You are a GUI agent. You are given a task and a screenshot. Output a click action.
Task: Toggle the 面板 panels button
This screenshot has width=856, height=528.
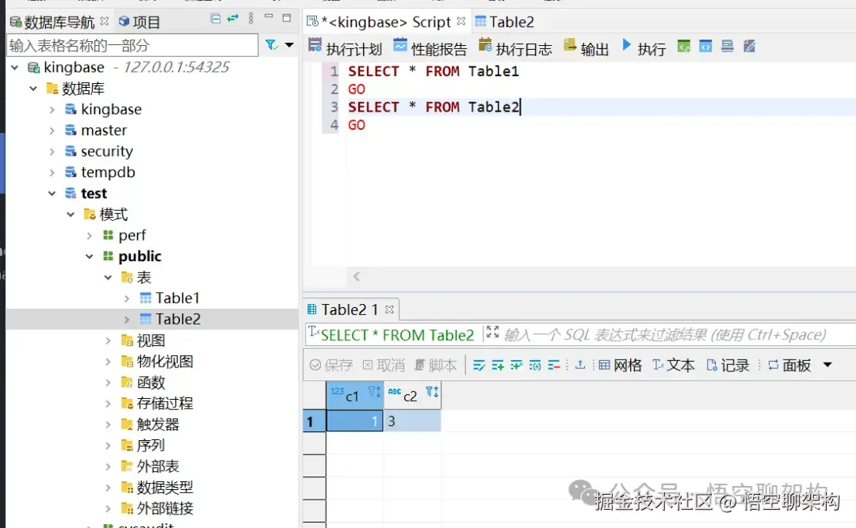pos(789,365)
